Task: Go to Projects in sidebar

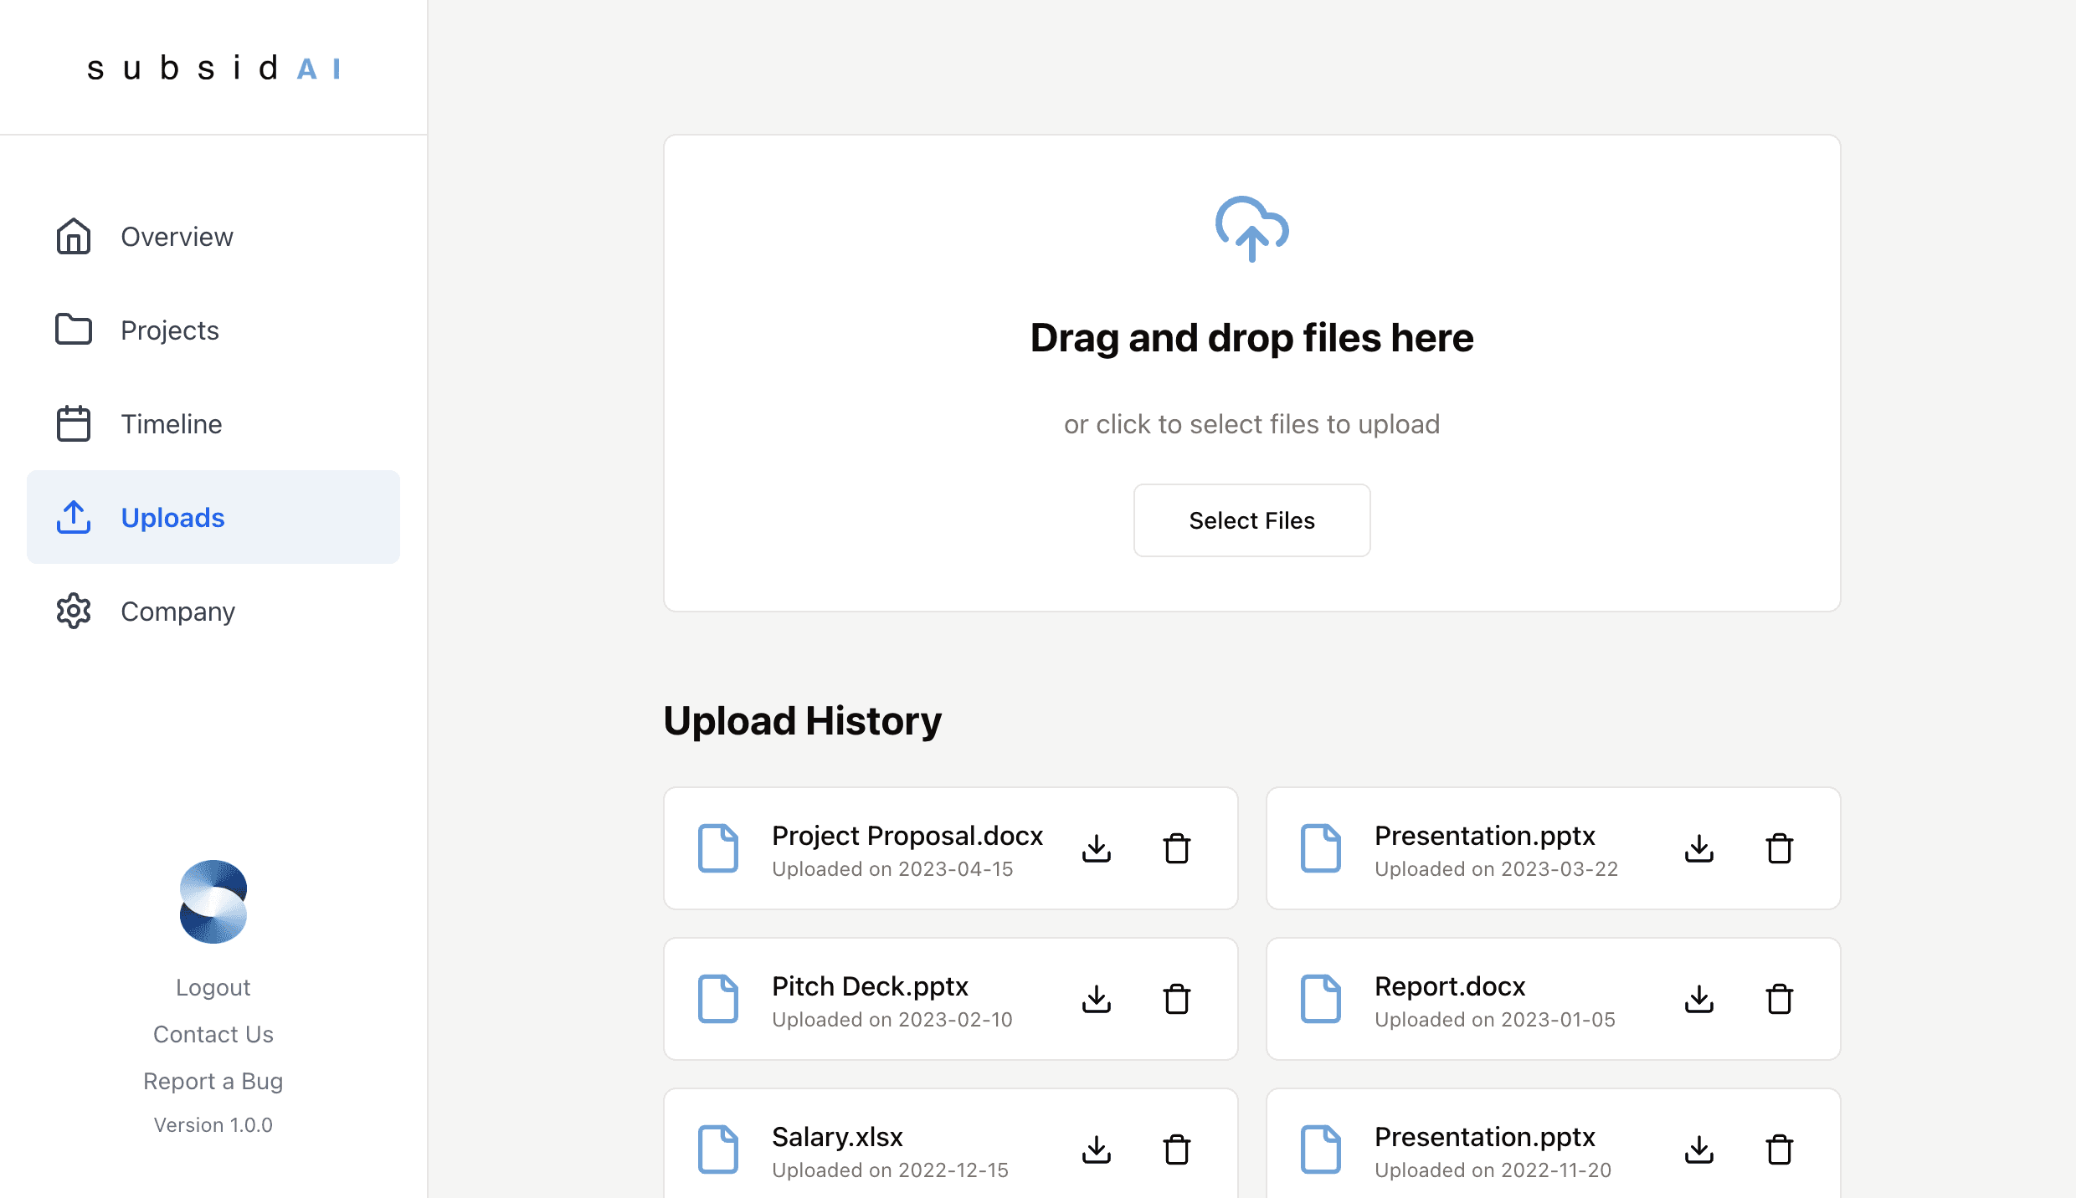Action: pos(213,330)
